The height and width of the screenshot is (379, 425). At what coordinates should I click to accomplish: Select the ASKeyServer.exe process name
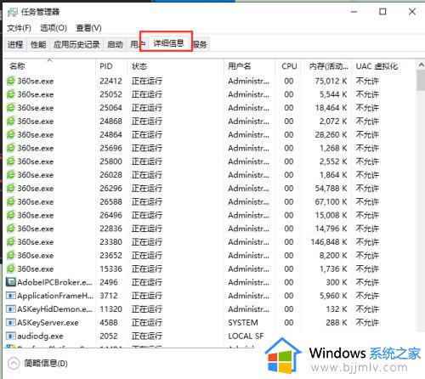[48, 322]
